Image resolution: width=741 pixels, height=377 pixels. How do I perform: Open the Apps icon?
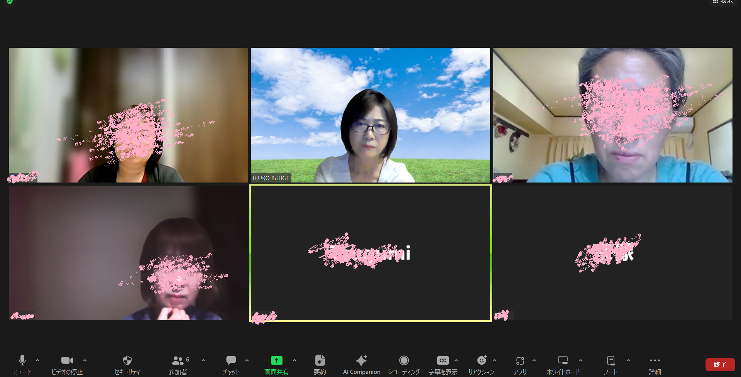pos(520,361)
